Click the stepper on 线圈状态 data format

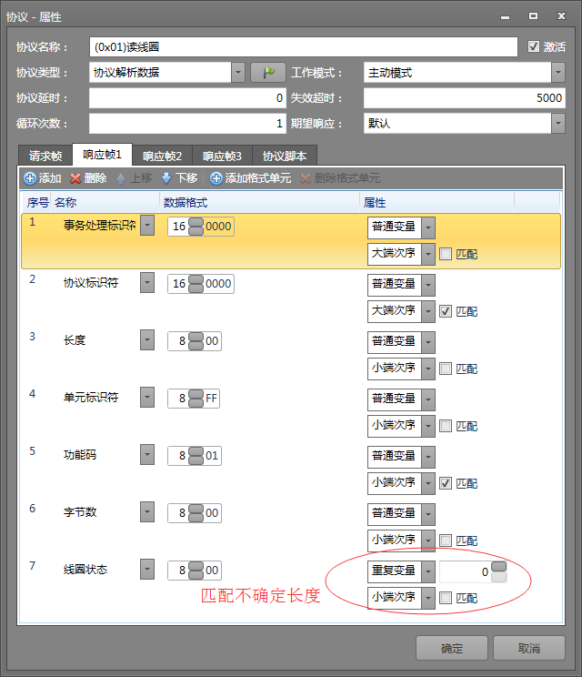tap(196, 571)
